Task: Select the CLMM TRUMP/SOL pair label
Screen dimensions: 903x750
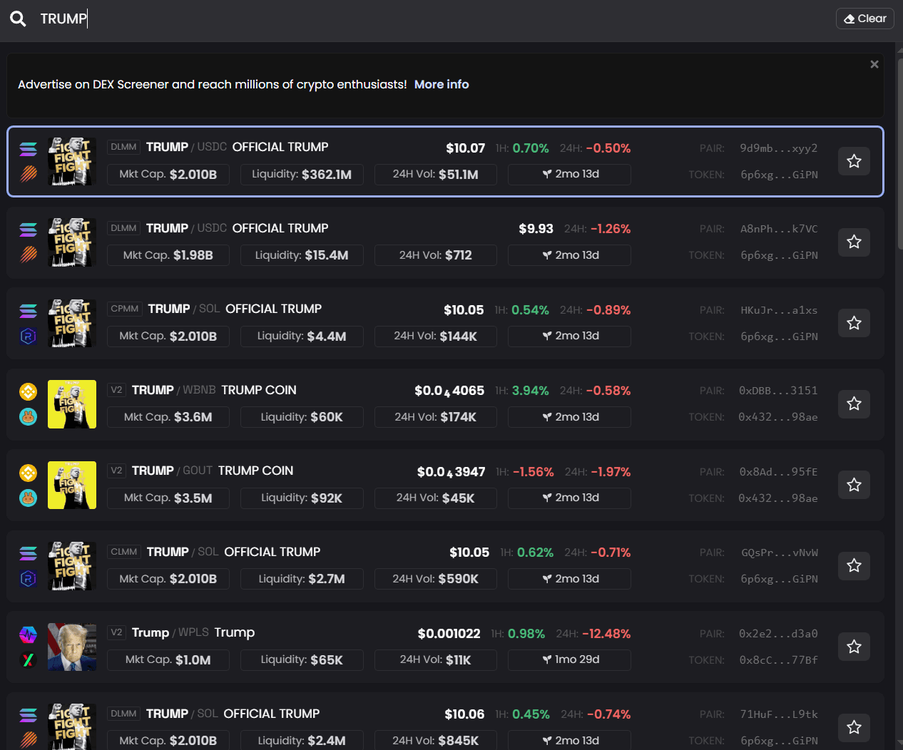Action: point(124,551)
